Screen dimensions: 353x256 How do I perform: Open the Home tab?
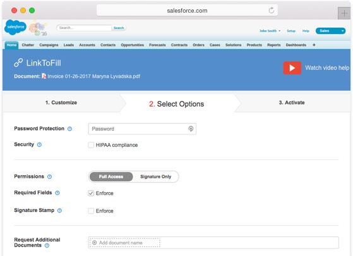(x=11, y=45)
